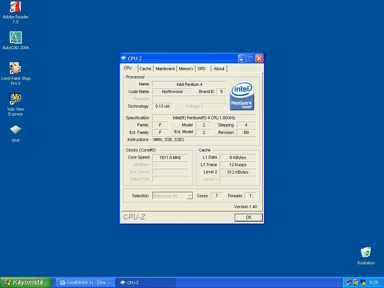Image resolution: width=384 pixels, height=288 pixels.
Task: Click the 'Version 1.40' text
Action: pos(245,207)
